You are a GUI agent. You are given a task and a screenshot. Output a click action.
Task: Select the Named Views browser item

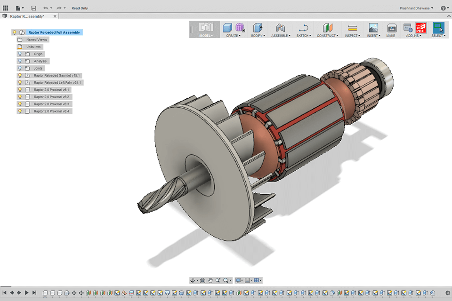tap(36, 40)
